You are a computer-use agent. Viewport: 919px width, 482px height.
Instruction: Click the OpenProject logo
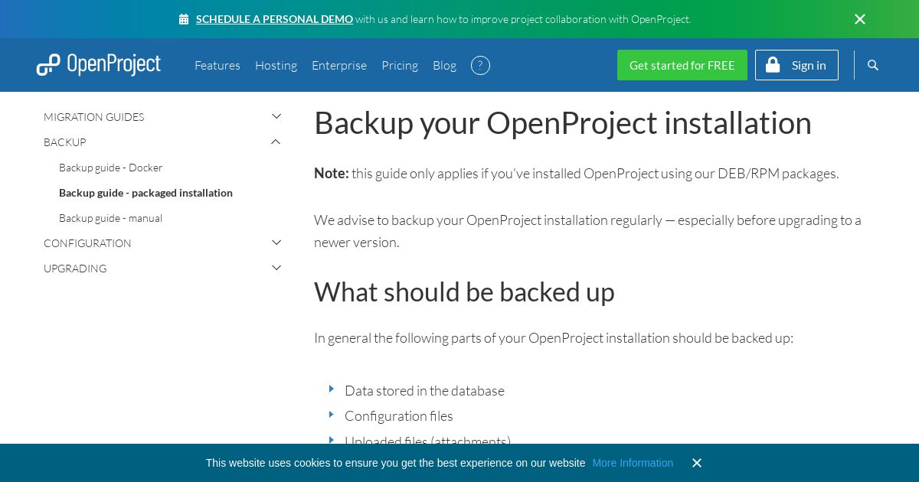tap(99, 65)
